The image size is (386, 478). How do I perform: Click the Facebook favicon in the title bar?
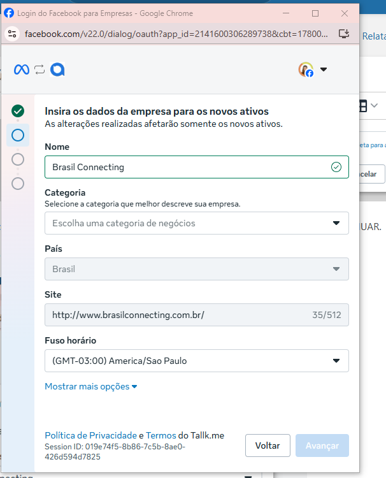click(x=9, y=13)
